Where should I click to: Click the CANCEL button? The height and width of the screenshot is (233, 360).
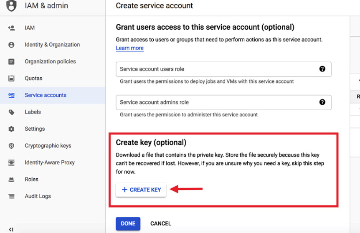161,223
